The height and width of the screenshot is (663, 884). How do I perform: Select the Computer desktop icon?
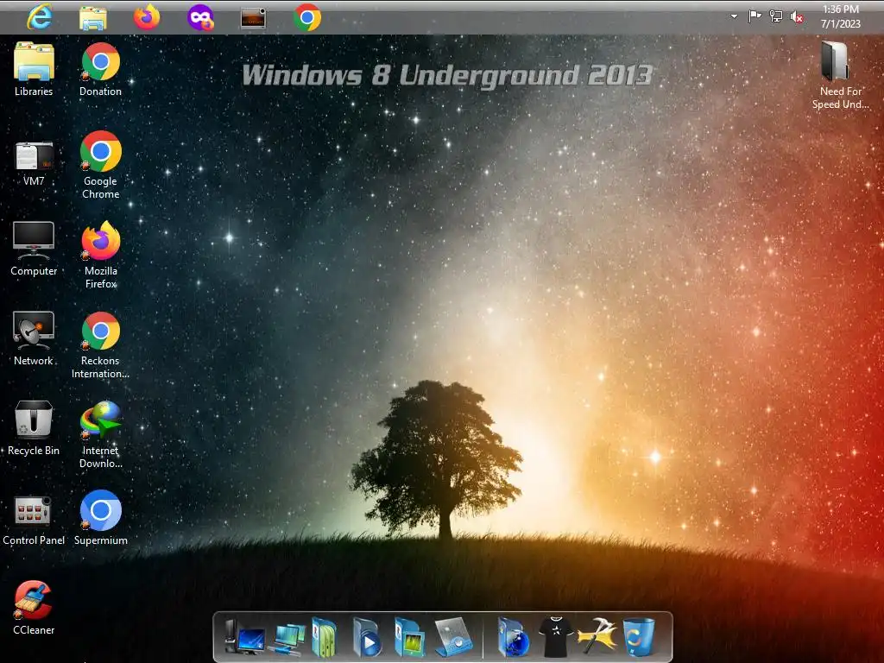34,248
